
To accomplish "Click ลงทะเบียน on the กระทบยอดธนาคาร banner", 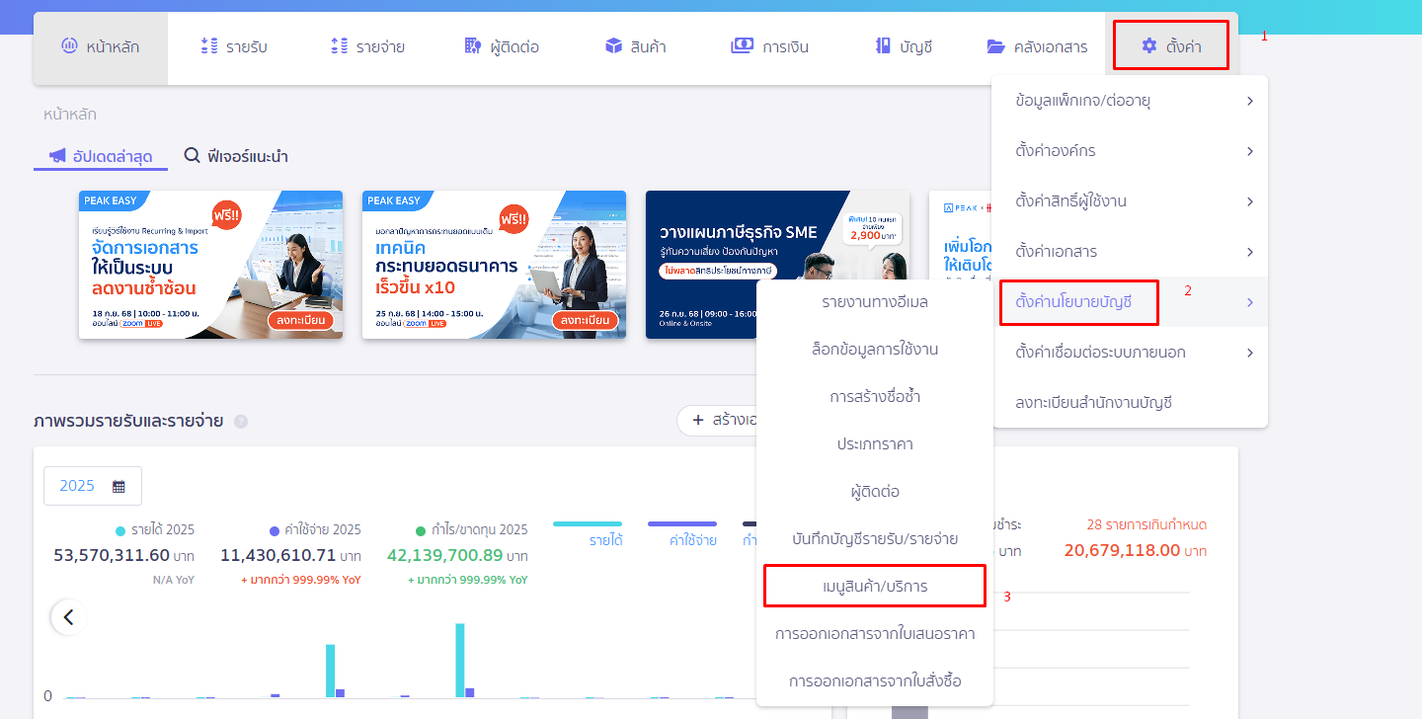I will (586, 320).
